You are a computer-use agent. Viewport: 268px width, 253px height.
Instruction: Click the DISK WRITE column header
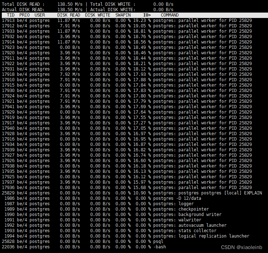(x=98, y=15)
